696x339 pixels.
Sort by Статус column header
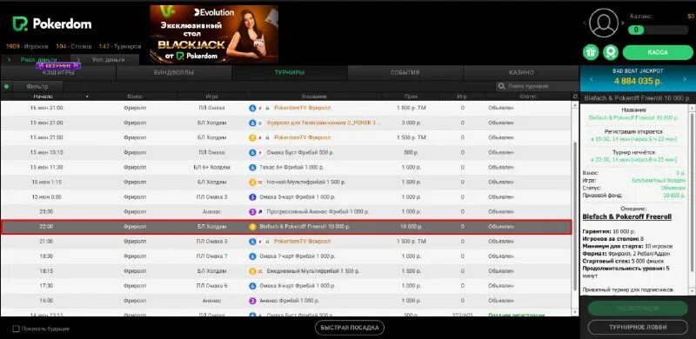pyautogui.click(x=528, y=96)
